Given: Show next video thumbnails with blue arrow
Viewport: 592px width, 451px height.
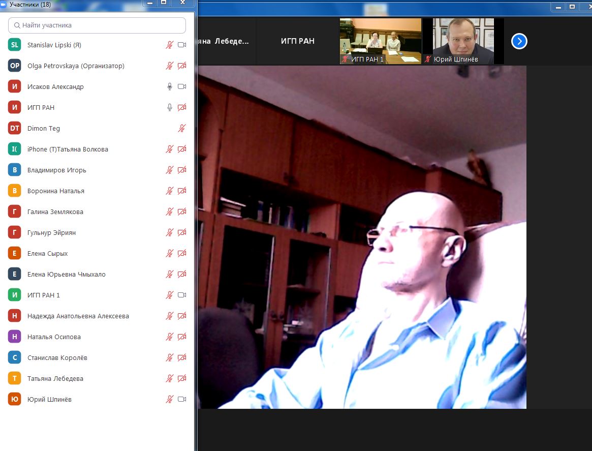Looking at the screenshot, I should coord(519,41).
